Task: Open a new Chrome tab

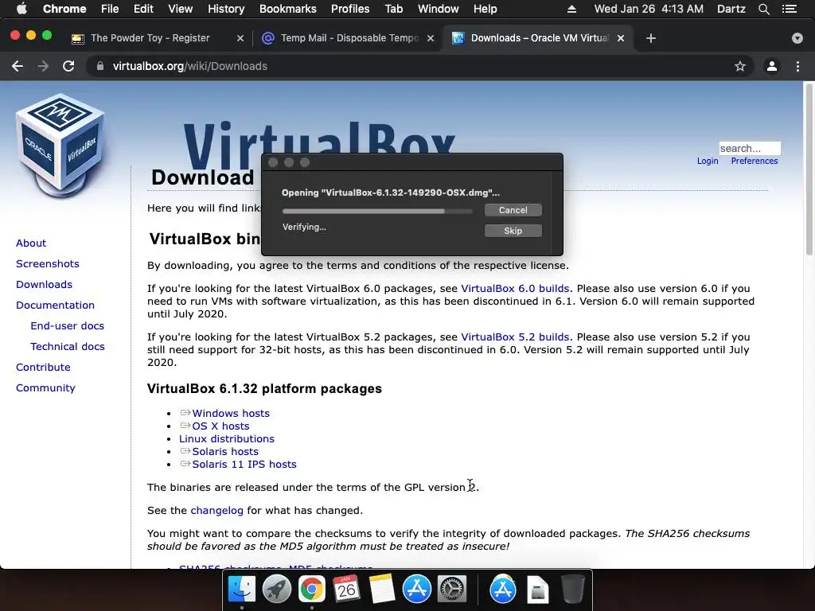Action: [651, 38]
